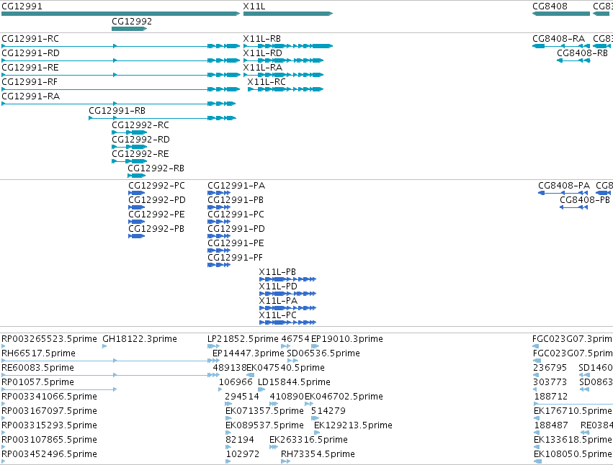Open protein X11L-PD
The height and width of the screenshot is (465, 613).
278,286
